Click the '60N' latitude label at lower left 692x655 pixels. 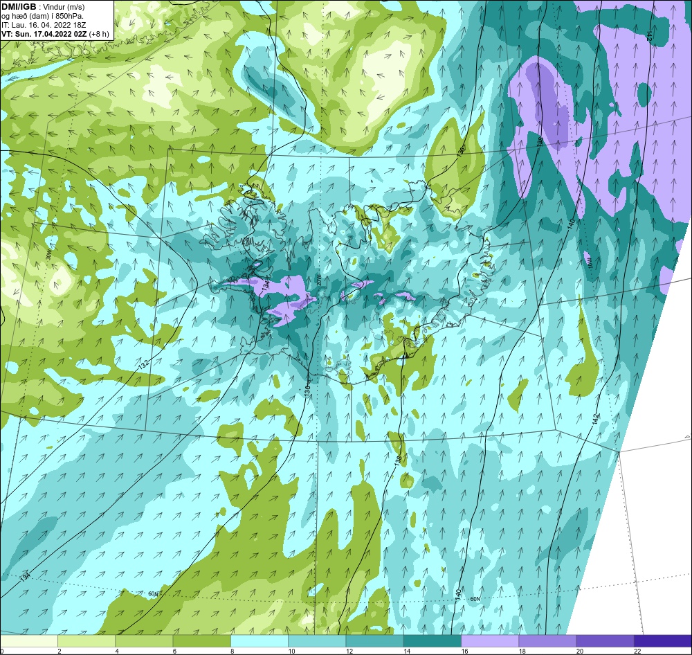[153, 594]
